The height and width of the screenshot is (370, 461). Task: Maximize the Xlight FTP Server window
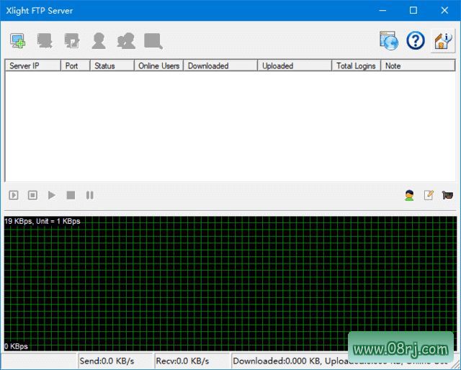pos(413,11)
